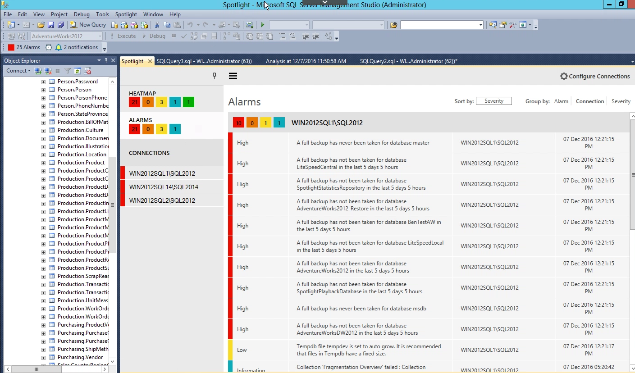Click the Paste toolbar icon
This screenshot has width=635, height=373.
click(177, 25)
